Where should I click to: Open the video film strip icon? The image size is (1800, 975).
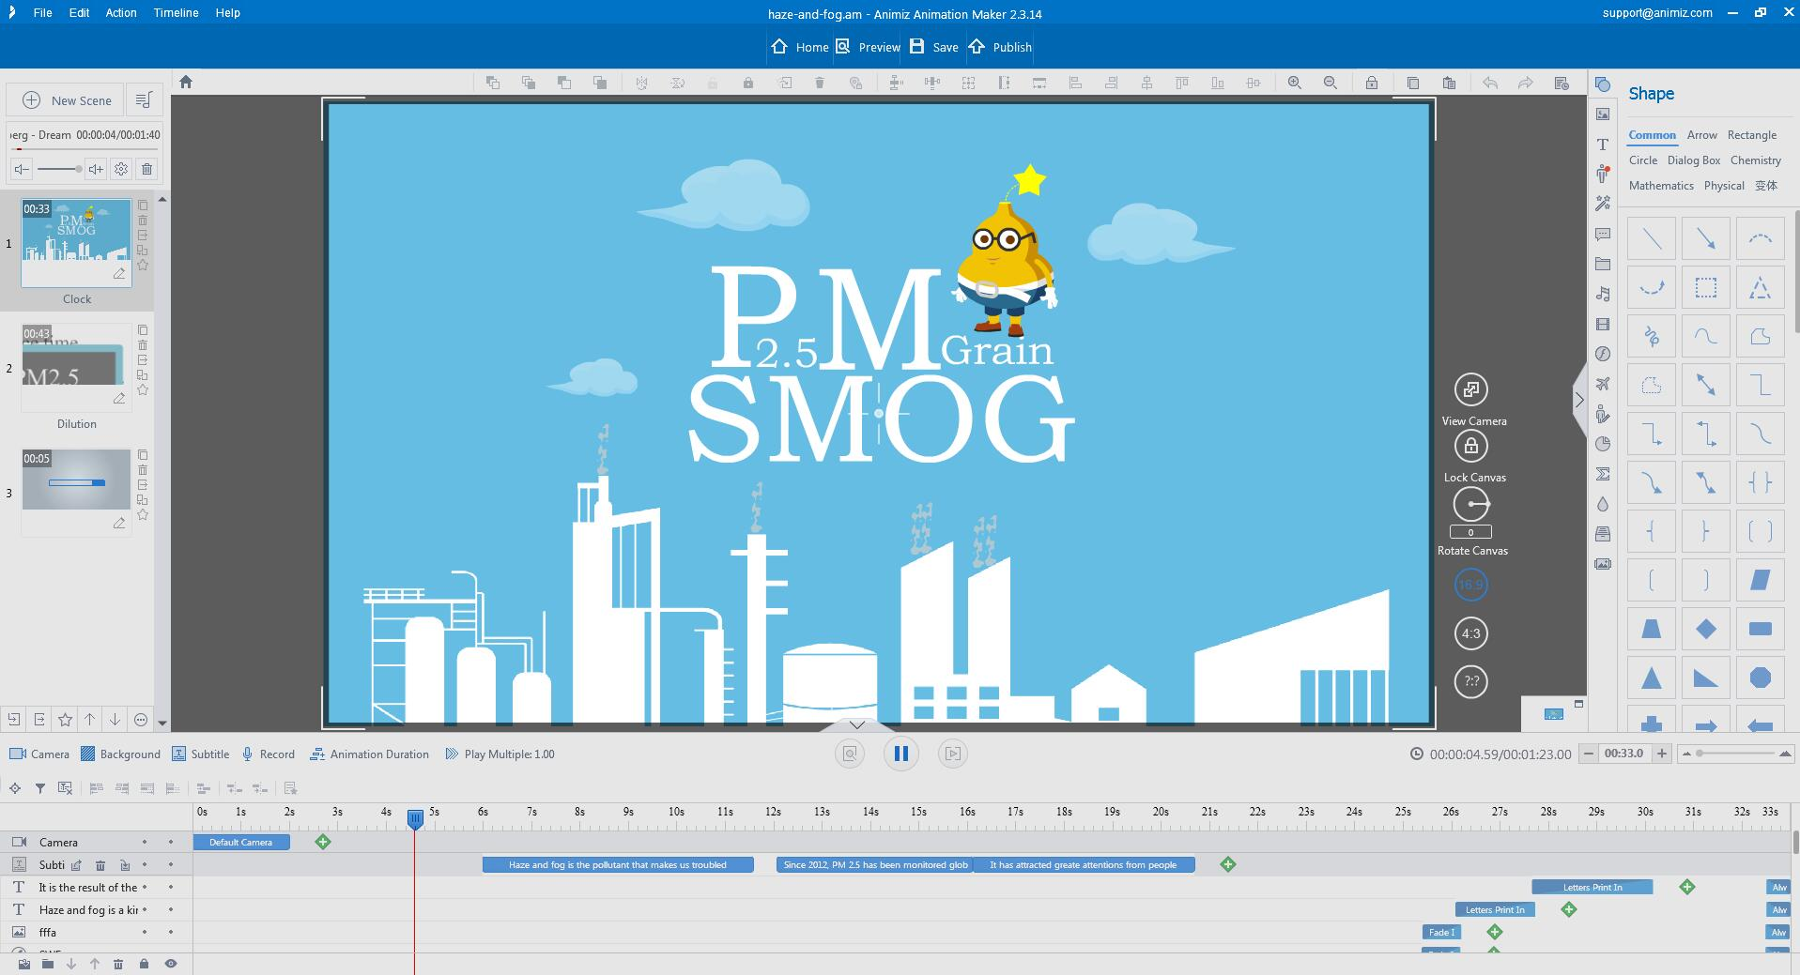pyautogui.click(x=1603, y=324)
